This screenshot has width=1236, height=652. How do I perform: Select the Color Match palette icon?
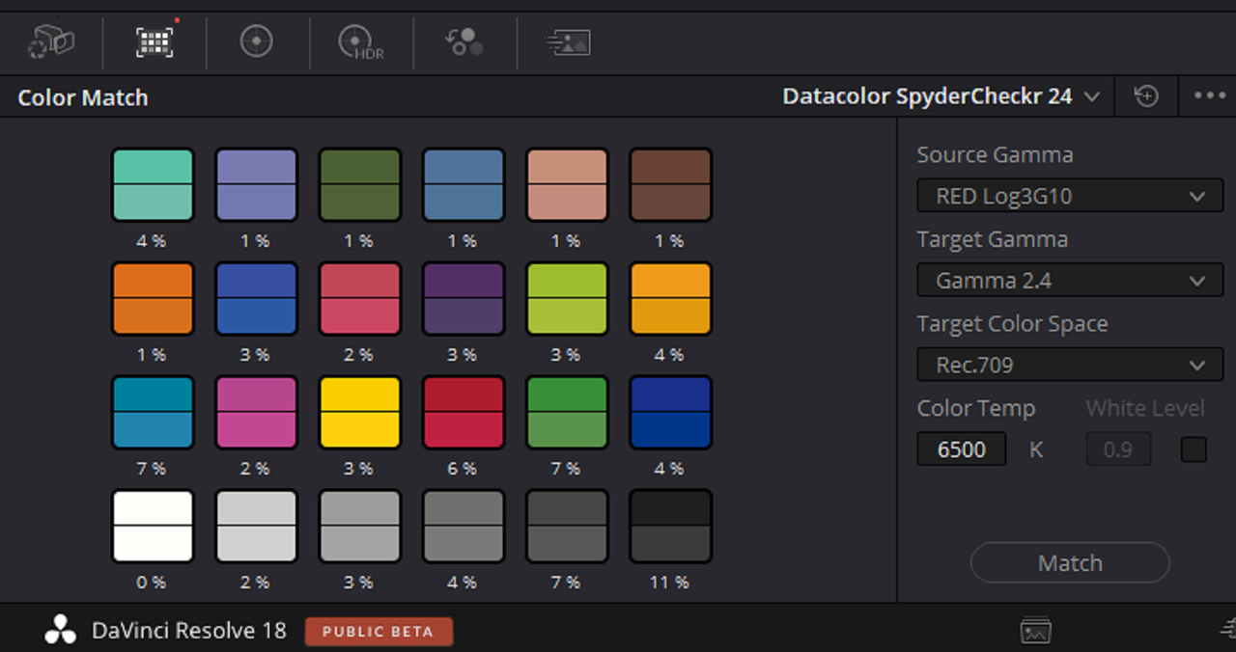tap(154, 41)
